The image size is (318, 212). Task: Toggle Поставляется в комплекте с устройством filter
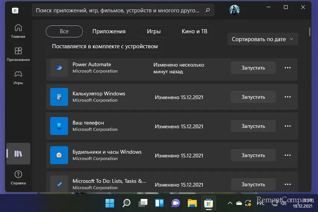[x=105, y=46]
